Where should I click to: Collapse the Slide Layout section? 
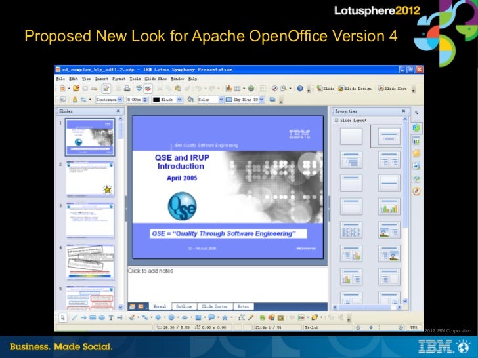pyautogui.click(x=337, y=120)
